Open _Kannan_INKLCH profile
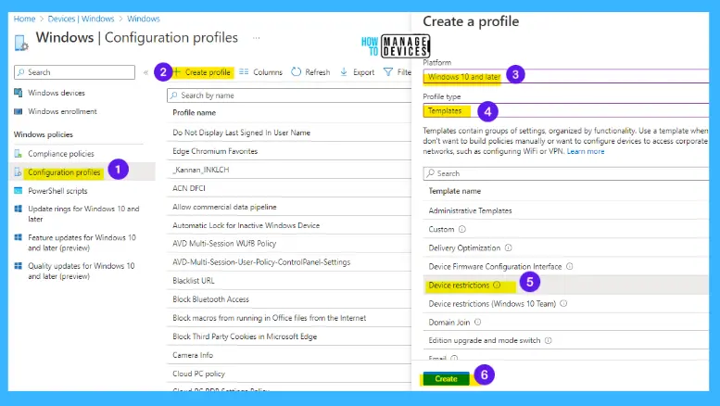Image resolution: width=720 pixels, height=406 pixels. click(x=201, y=170)
